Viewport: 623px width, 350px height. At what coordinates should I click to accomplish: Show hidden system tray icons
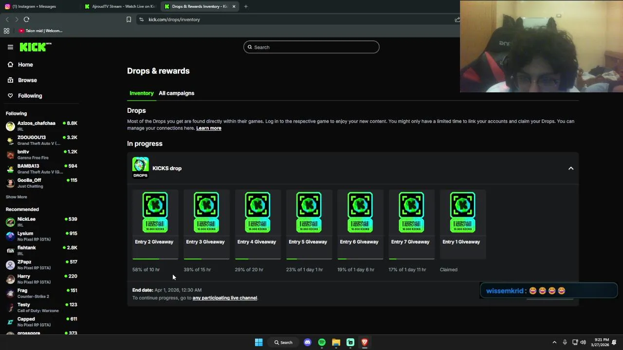coord(554,342)
